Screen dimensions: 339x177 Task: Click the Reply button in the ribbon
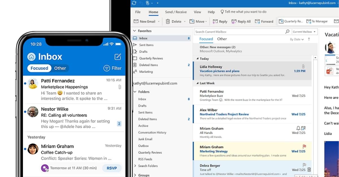[x=220, y=21]
